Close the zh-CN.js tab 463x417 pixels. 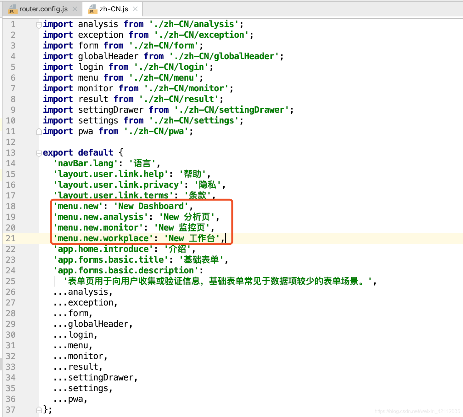click(x=135, y=9)
